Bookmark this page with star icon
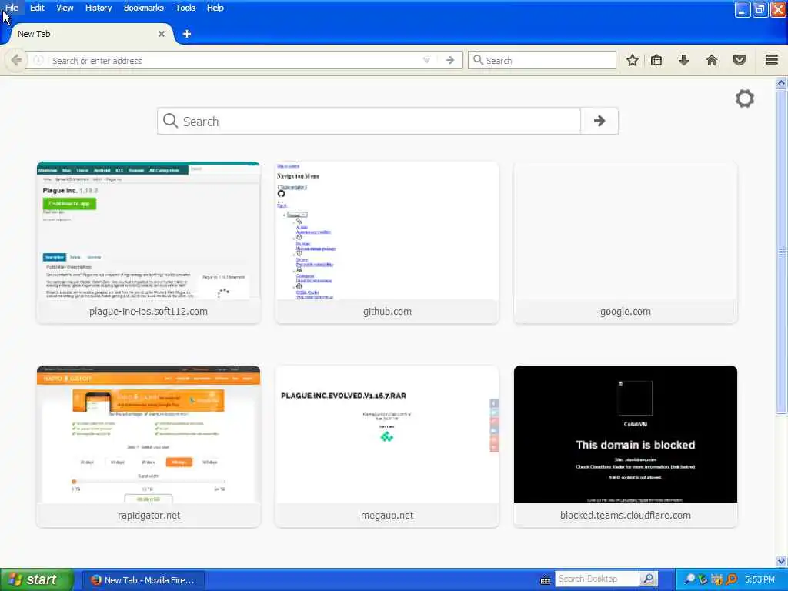Viewport: 788px width, 591px height. coord(633,60)
